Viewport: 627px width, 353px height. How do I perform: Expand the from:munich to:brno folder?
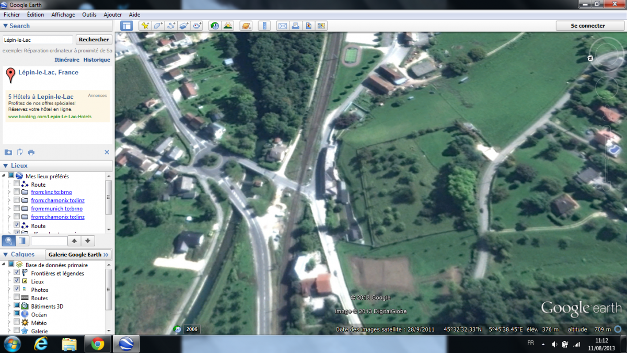click(x=9, y=209)
